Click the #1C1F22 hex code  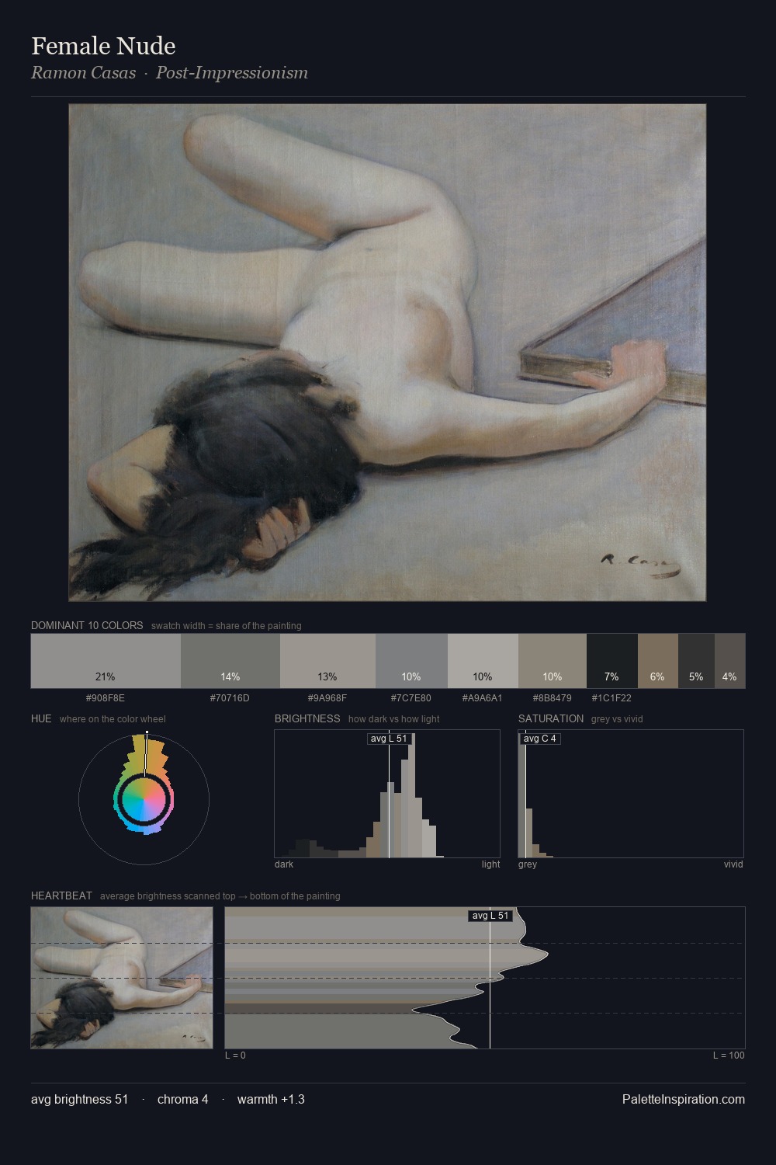[x=611, y=698]
